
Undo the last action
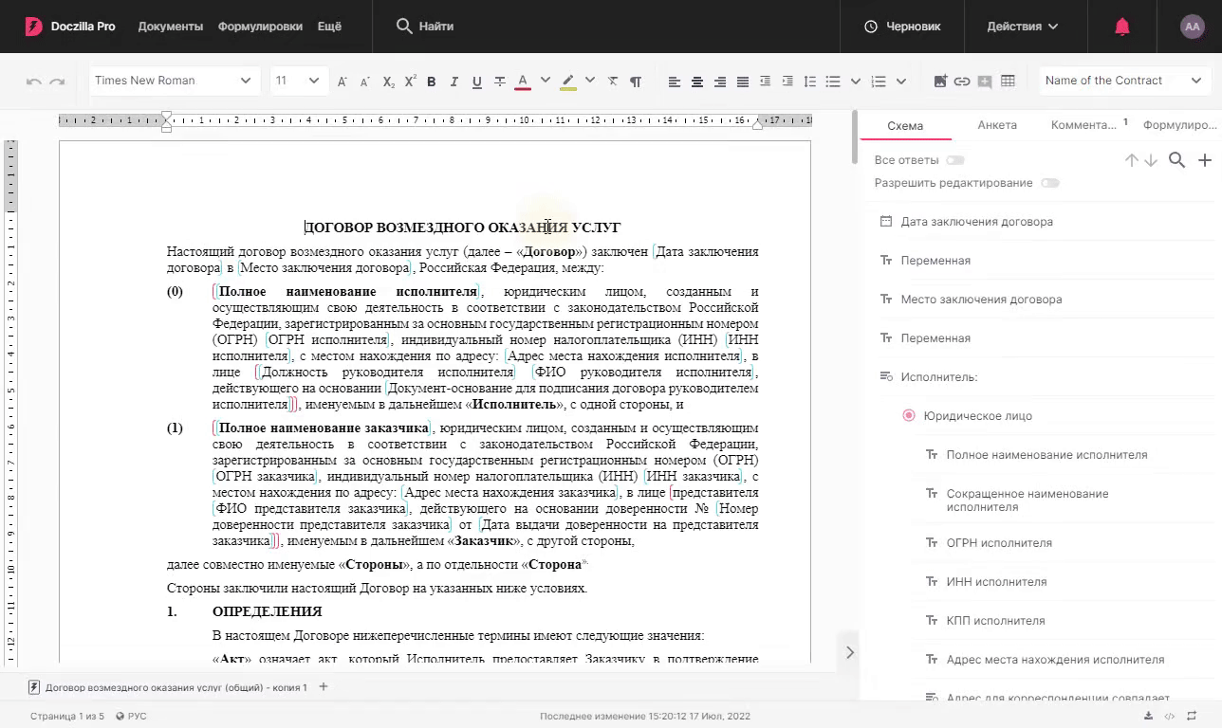tap(34, 82)
